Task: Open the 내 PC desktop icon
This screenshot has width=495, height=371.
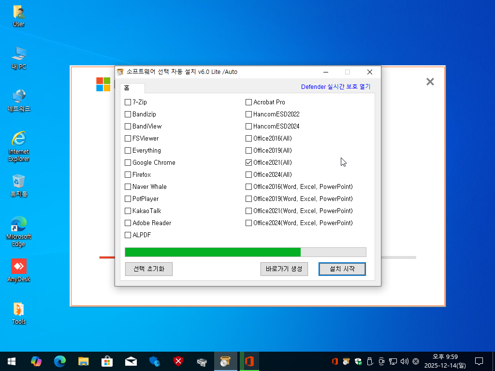Action: click(x=19, y=58)
